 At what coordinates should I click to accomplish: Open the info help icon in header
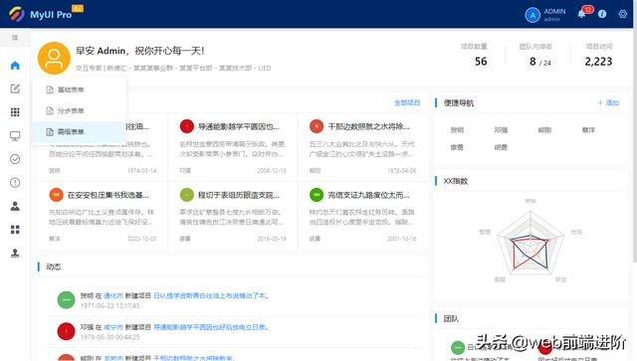point(602,14)
